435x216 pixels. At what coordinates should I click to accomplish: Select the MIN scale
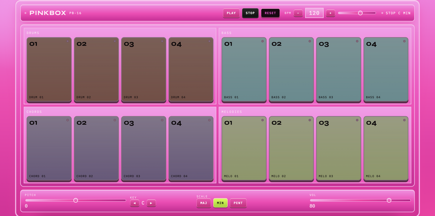[x=220, y=203]
